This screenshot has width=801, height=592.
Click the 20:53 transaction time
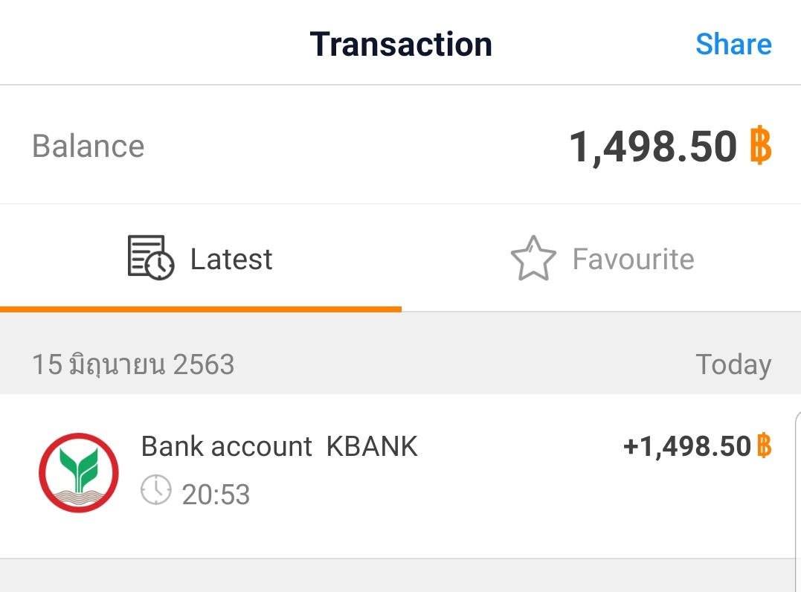click(x=216, y=495)
